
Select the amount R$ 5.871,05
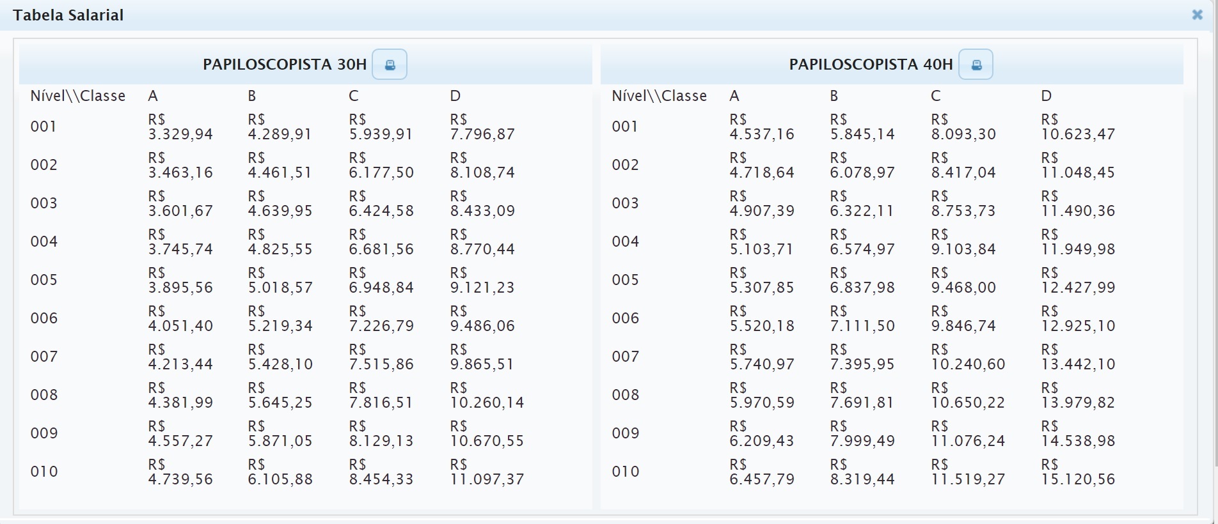(280, 434)
